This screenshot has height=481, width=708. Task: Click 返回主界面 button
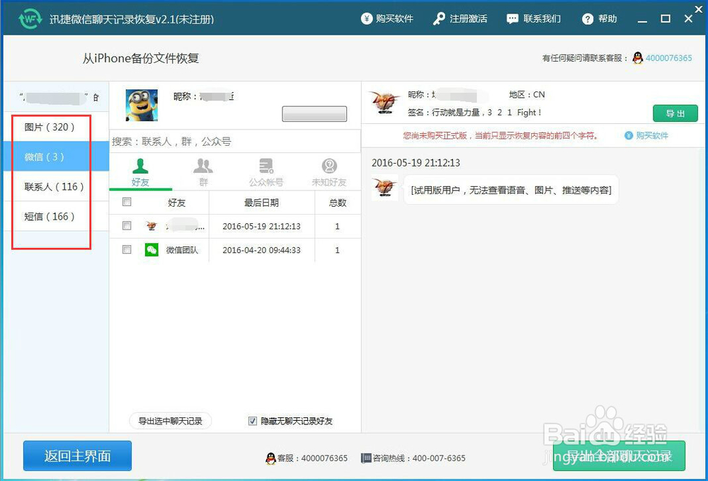click(77, 455)
